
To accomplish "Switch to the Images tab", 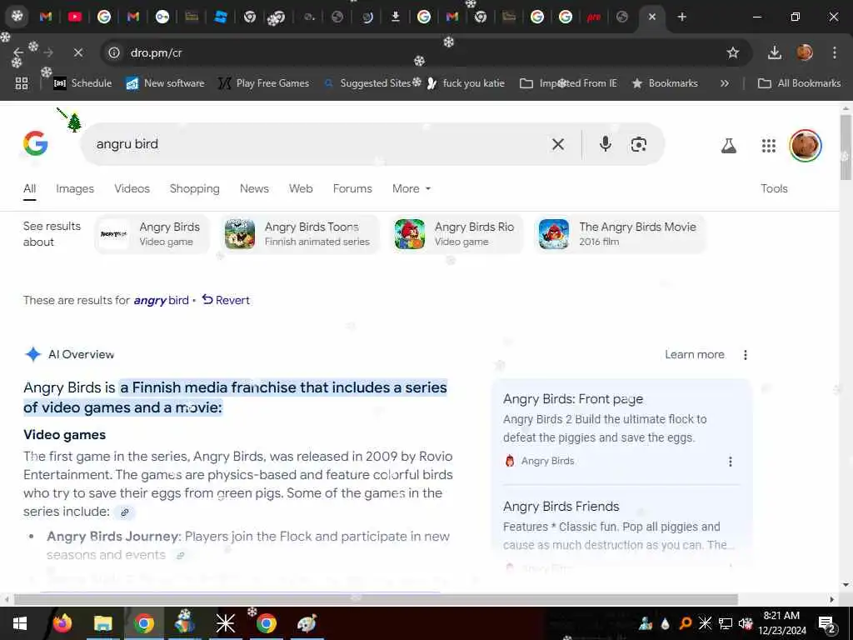I will tap(74, 188).
